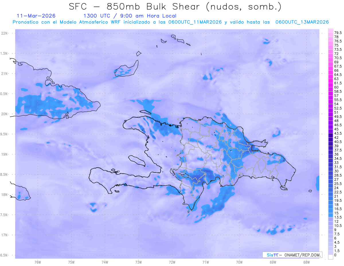Click the 70.5 value on the colorbar
Viewport: 344px width, 266px height.
[x=338, y=58]
